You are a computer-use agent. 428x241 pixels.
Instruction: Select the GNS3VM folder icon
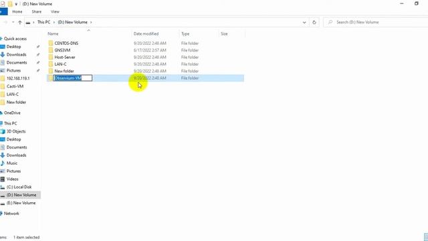click(51, 50)
